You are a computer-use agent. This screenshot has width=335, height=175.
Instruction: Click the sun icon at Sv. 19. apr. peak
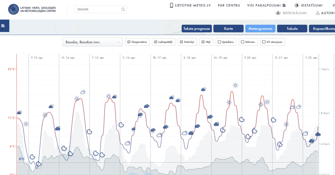(235, 85)
